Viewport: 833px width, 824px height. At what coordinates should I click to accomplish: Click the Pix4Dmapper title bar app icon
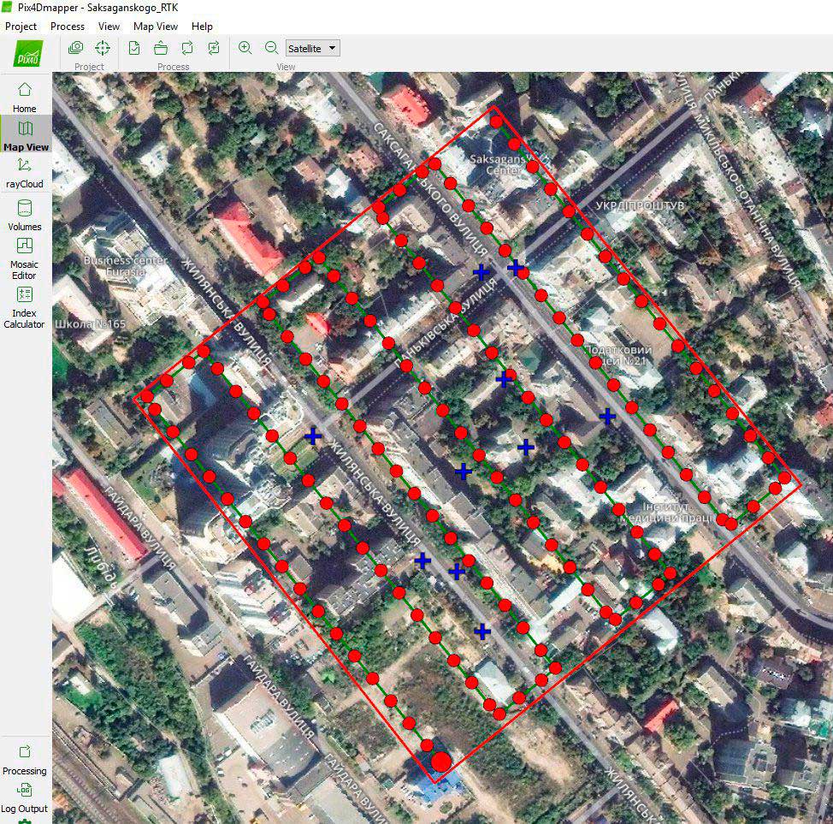(7, 7)
